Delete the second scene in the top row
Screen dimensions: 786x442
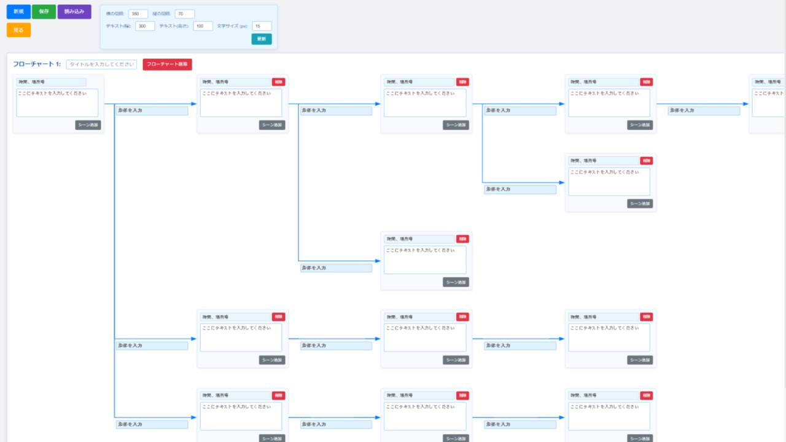point(279,82)
